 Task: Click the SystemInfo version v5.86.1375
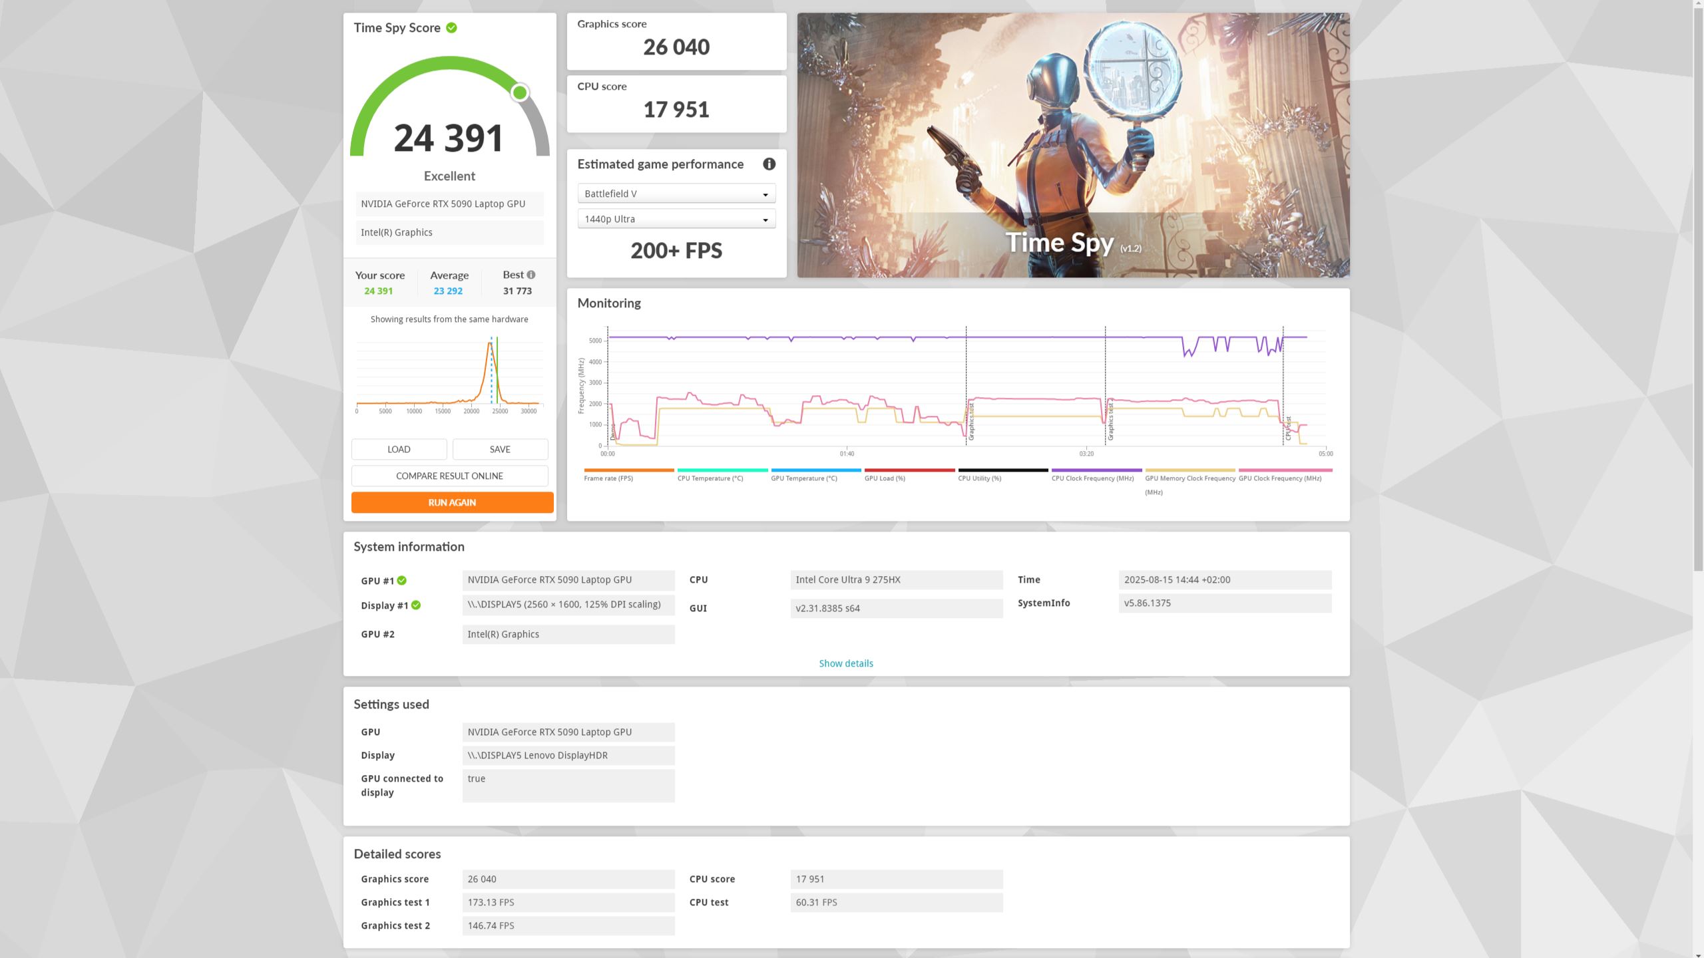(x=1225, y=603)
